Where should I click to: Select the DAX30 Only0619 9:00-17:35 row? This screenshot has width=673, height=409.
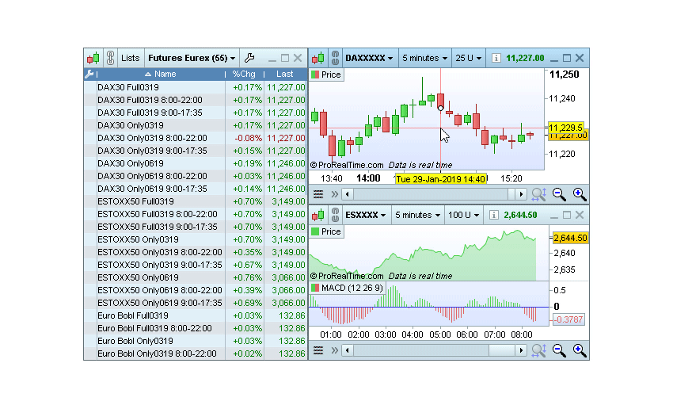tap(196, 189)
